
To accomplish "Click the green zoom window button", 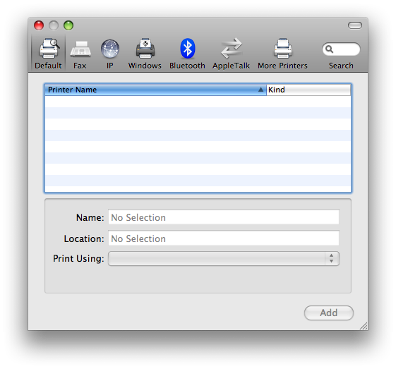I will click(68, 25).
